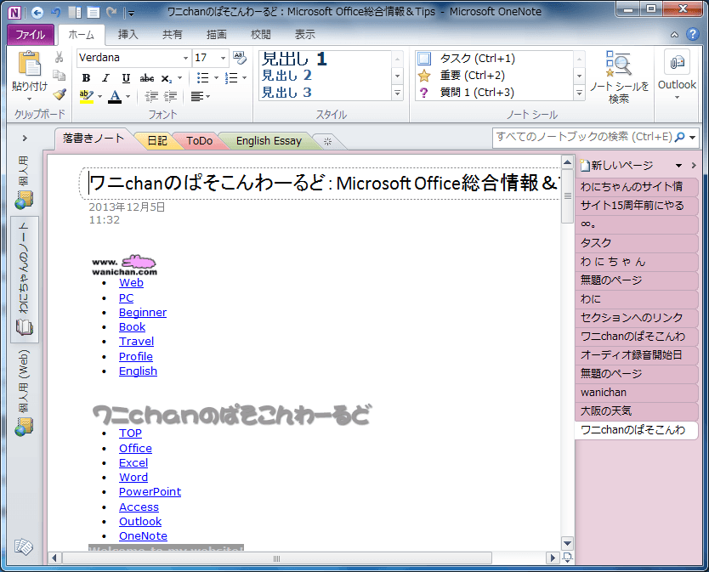
Task: Copy selection icon in clipboard group
Action: (x=59, y=76)
